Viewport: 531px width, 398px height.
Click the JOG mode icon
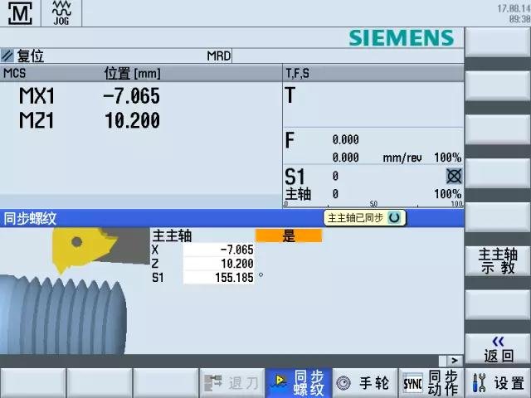pos(61,13)
